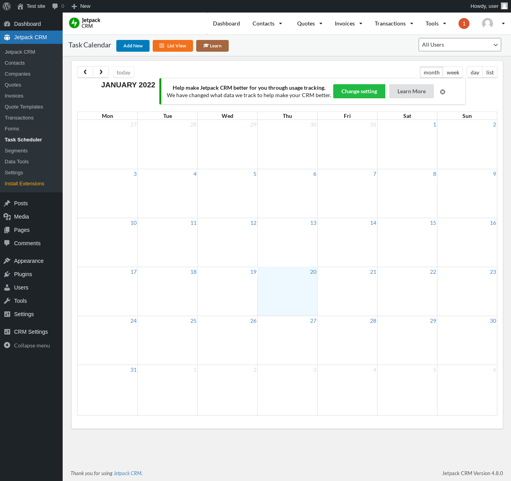Click the Tools wrench icon in sidebar
The image size is (511, 481).
7,301
